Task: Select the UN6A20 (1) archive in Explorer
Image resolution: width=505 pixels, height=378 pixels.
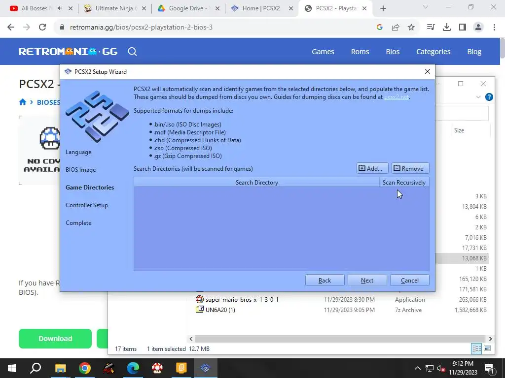Action: (220, 310)
